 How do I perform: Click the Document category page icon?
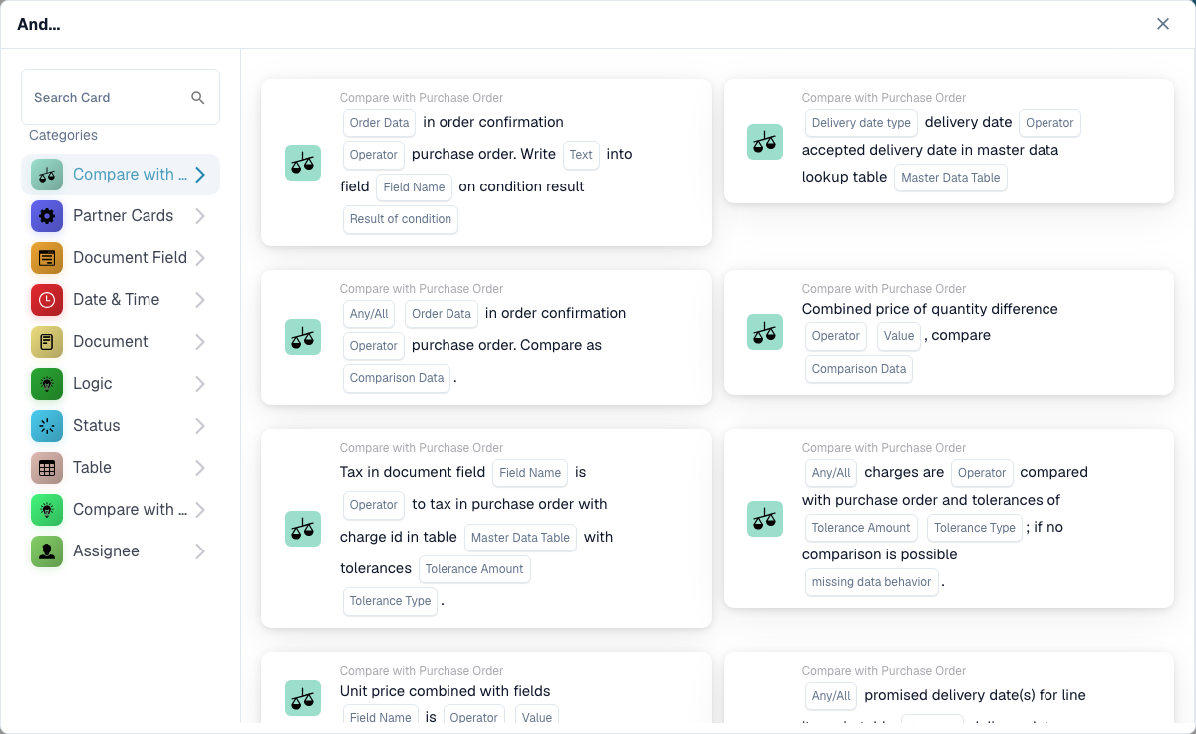47,342
